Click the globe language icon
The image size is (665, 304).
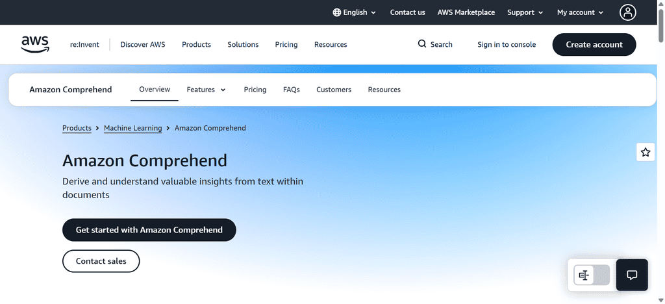(337, 12)
